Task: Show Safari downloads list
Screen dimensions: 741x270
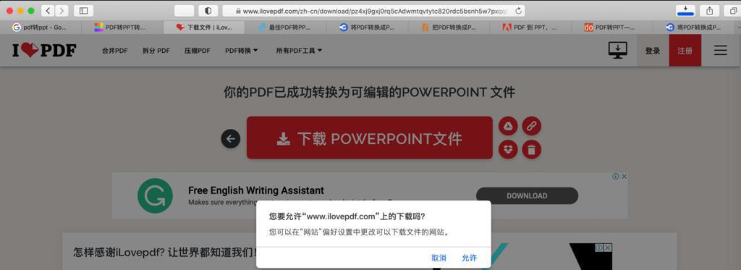Action: point(686,10)
